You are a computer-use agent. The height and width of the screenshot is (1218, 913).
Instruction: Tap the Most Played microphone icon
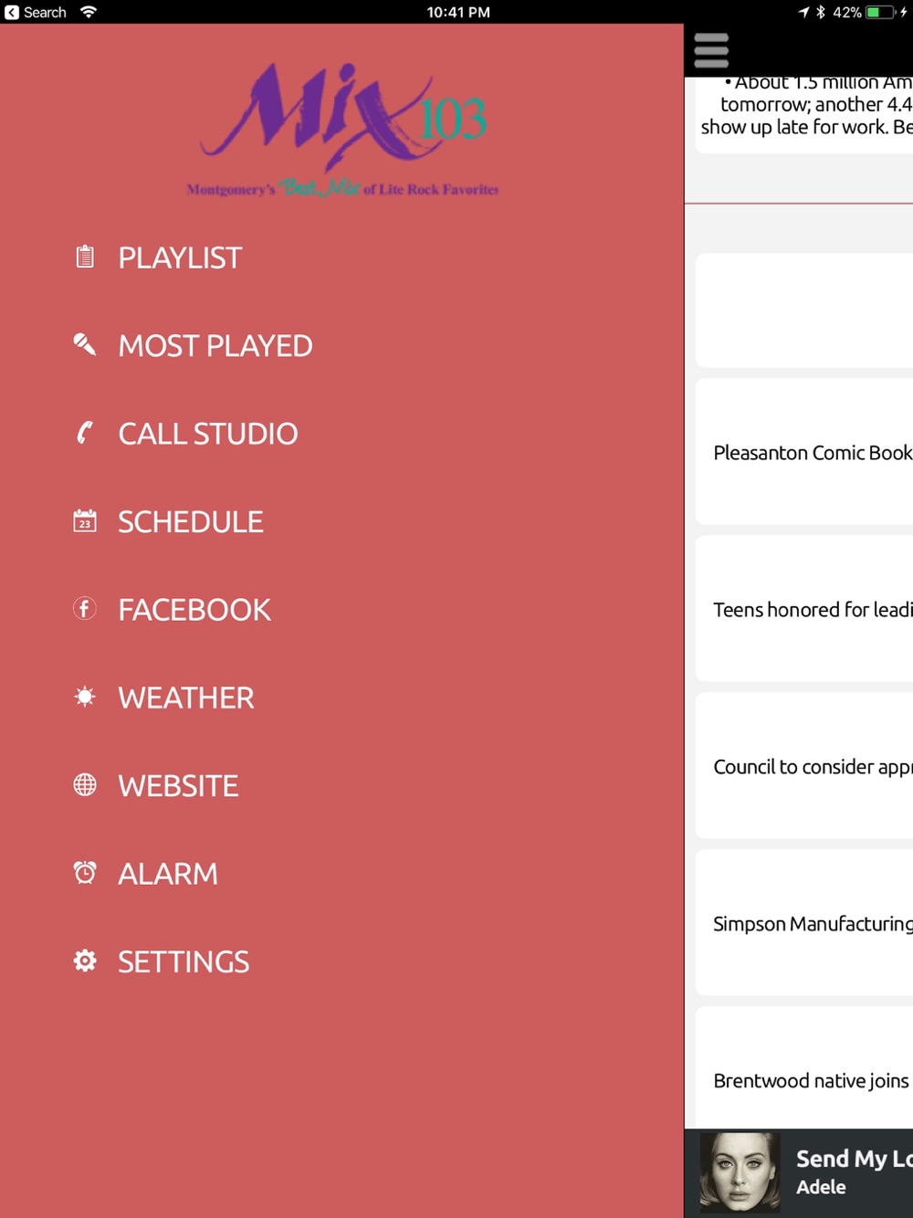(85, 344)
